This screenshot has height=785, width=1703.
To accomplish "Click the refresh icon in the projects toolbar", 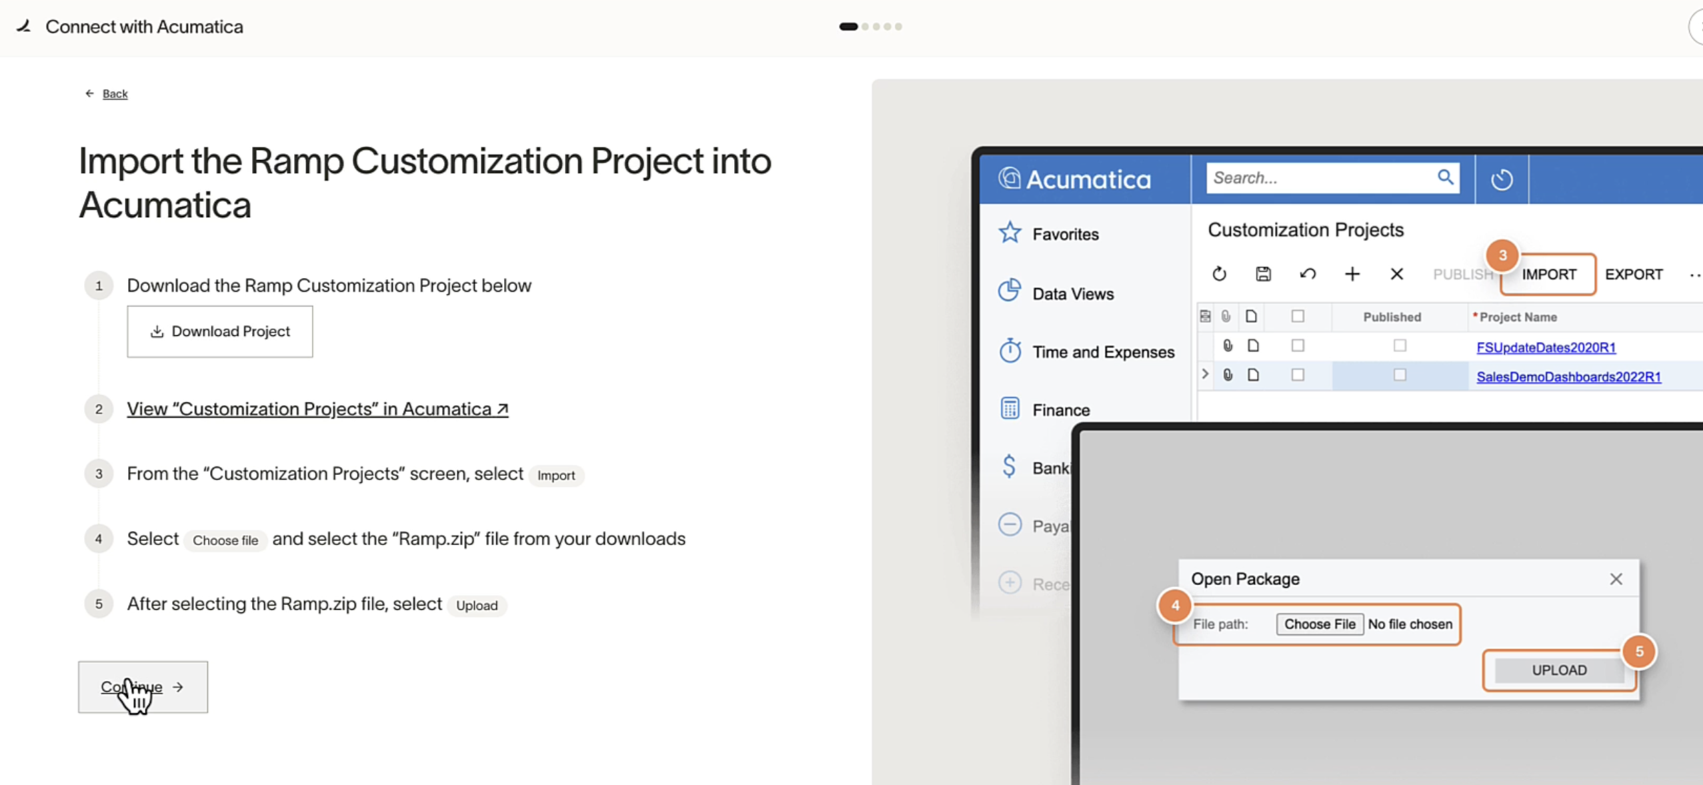I will click(1219, 274).
